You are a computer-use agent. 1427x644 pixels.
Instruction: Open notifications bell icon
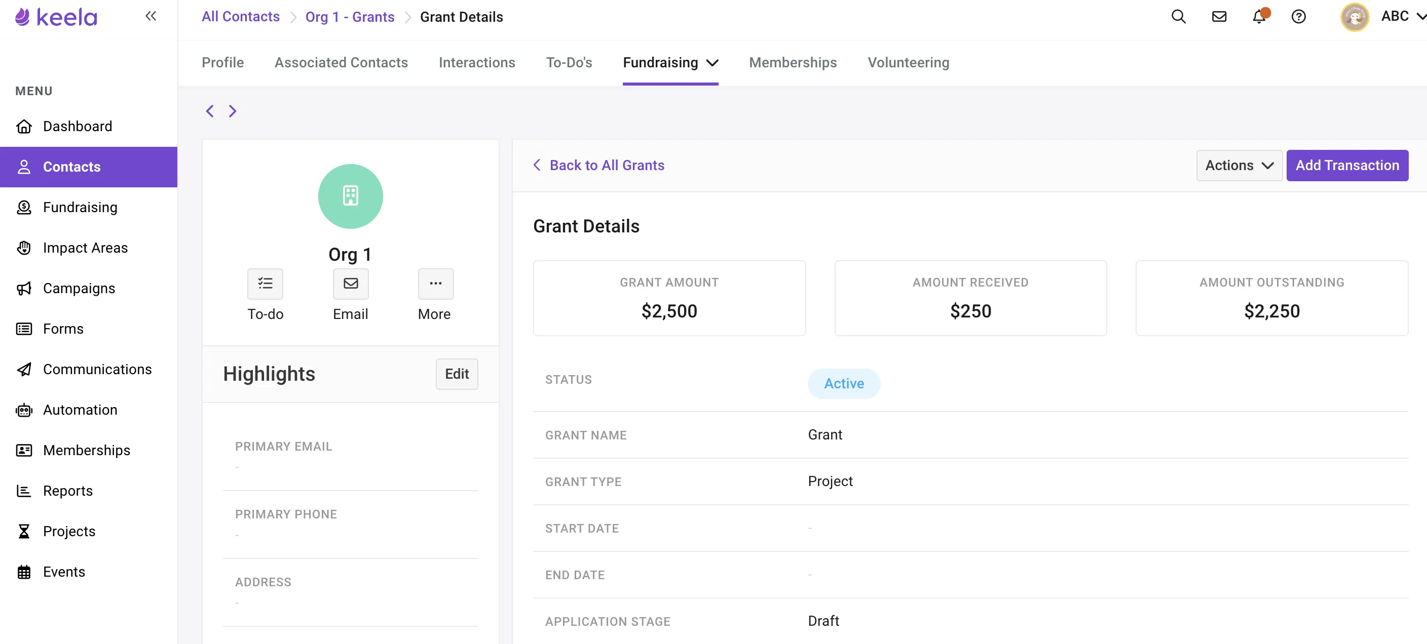pos(1259,17)
